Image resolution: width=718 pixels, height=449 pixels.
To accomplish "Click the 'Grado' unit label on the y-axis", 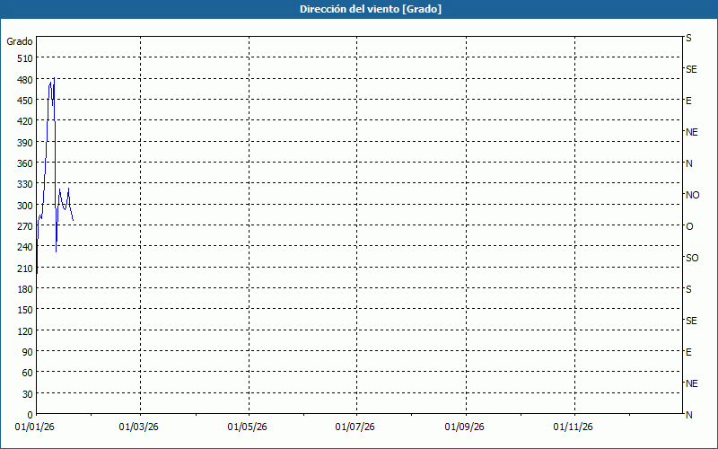I will click(x=20, y=41).
